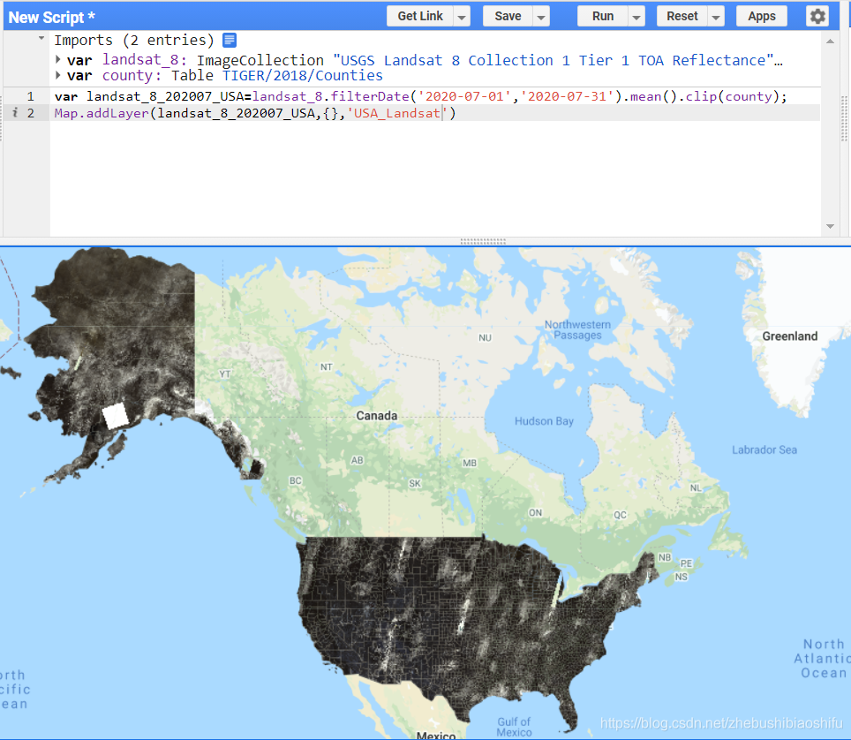The width and height of the screenshot is (851, 740).
Task: Click the convert imports to code icon
Action: click(228, 40)
